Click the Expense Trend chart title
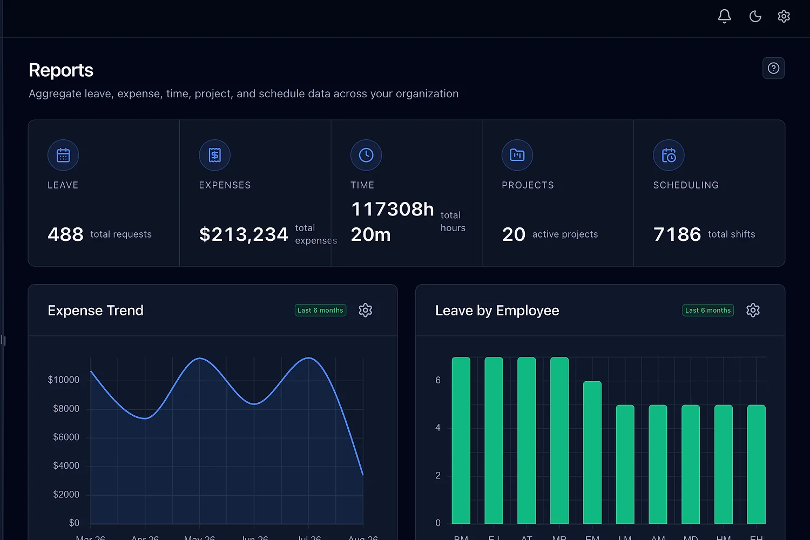Image resolution: width=810 pixels, height=540 pixels. tap(96, 310)
